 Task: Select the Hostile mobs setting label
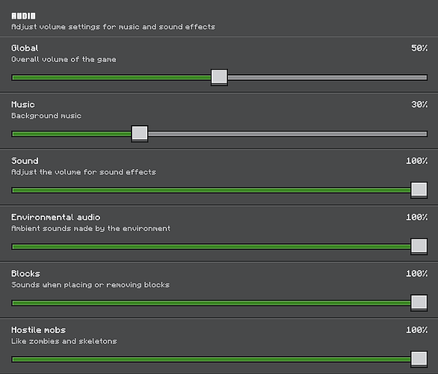[x=39, y=330]
